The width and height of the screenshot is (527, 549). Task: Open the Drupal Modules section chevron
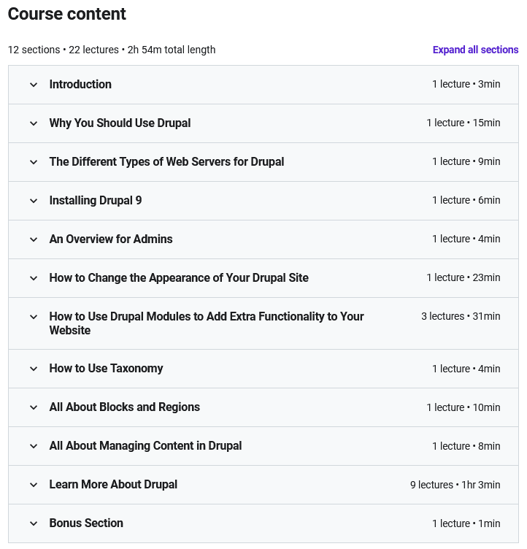click(x=34, y=317)
